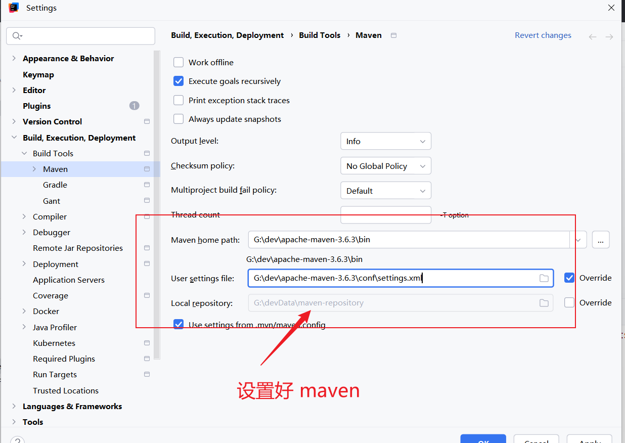Click Build Tools in breadcrumb
Image resolution: width=625 pixels, height=443 pixels.
[x=320, y=35]
